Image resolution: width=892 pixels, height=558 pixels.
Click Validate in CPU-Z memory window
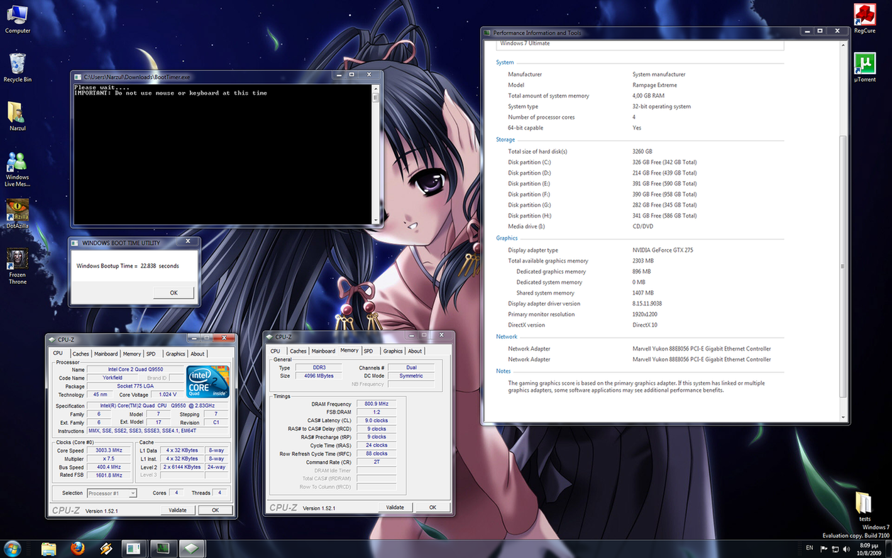coord(395,508)
